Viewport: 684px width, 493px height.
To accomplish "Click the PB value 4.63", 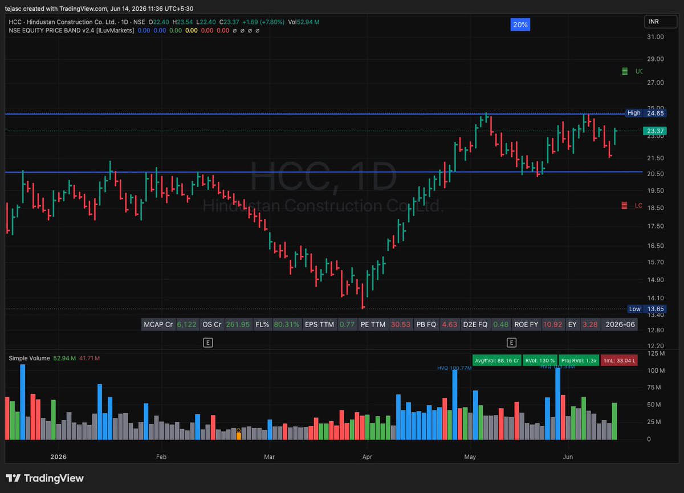I will pyautogui.click(x=450, y=324).
